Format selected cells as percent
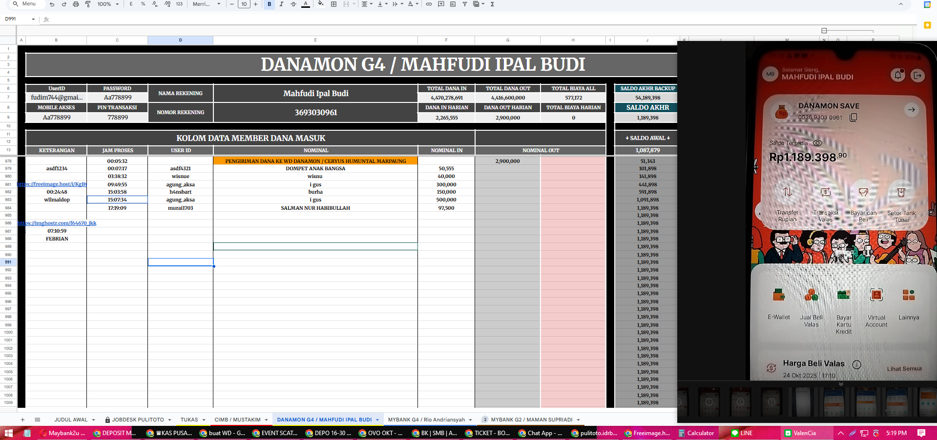 click(x=143, y=4)
